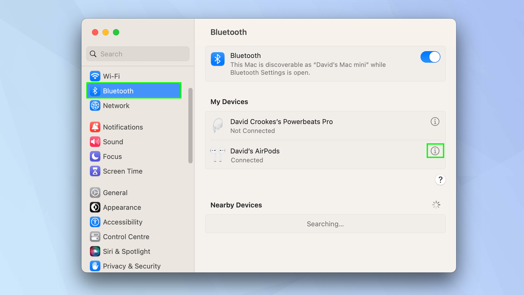Click the large Bluetooth icon in main panel
This screenshot has width=524, height=295.
click(218, 59)
